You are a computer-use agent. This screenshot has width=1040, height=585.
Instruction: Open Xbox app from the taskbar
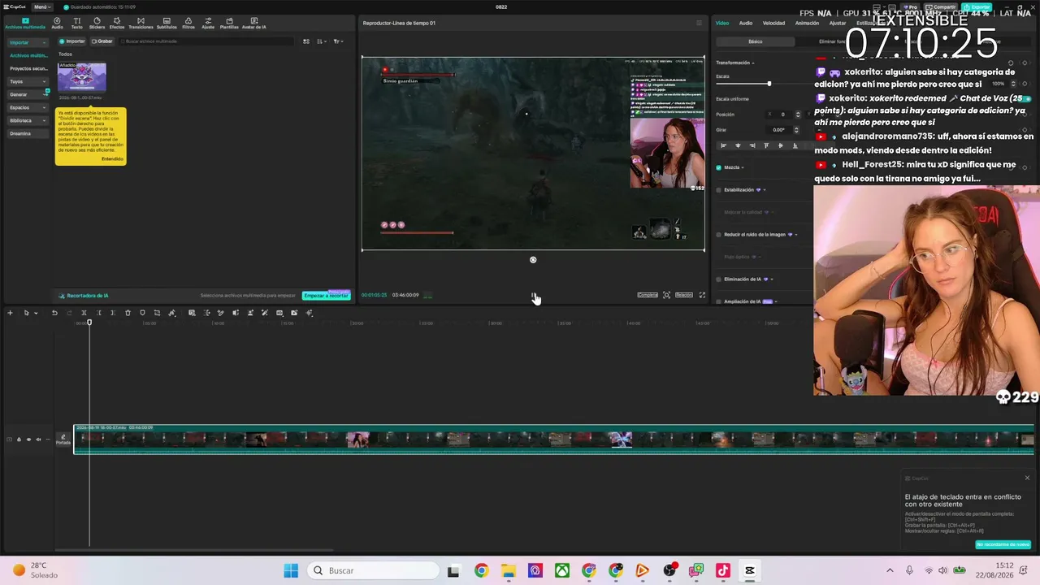(561, 570)
